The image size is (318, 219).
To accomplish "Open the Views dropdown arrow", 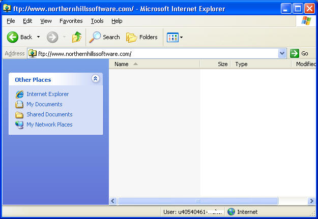I will click(182, 37).
